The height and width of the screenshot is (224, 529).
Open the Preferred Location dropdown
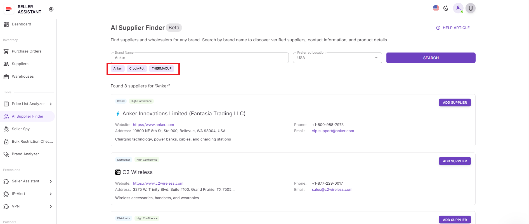(337, 58)
